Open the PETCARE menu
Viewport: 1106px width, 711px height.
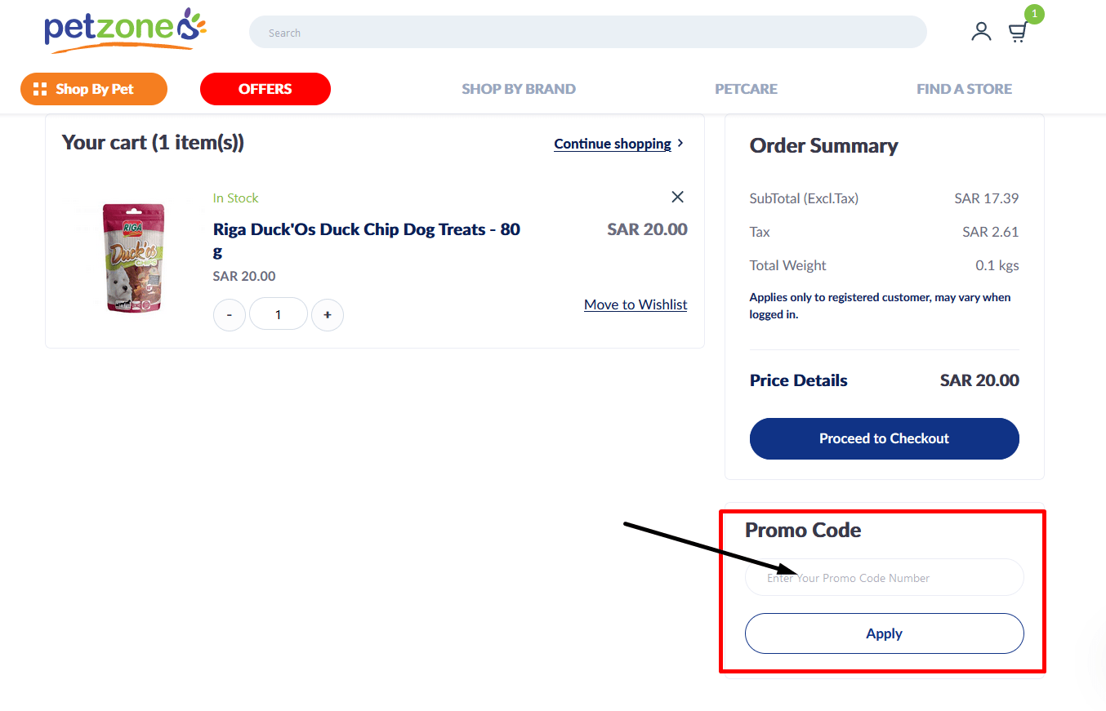point(746,88)
